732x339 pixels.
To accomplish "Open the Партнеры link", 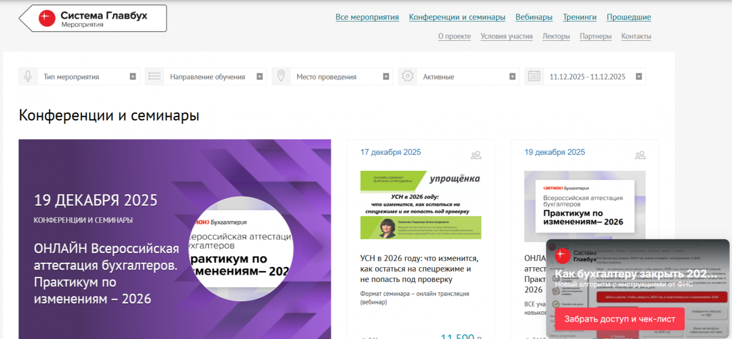I will (596, 36).
